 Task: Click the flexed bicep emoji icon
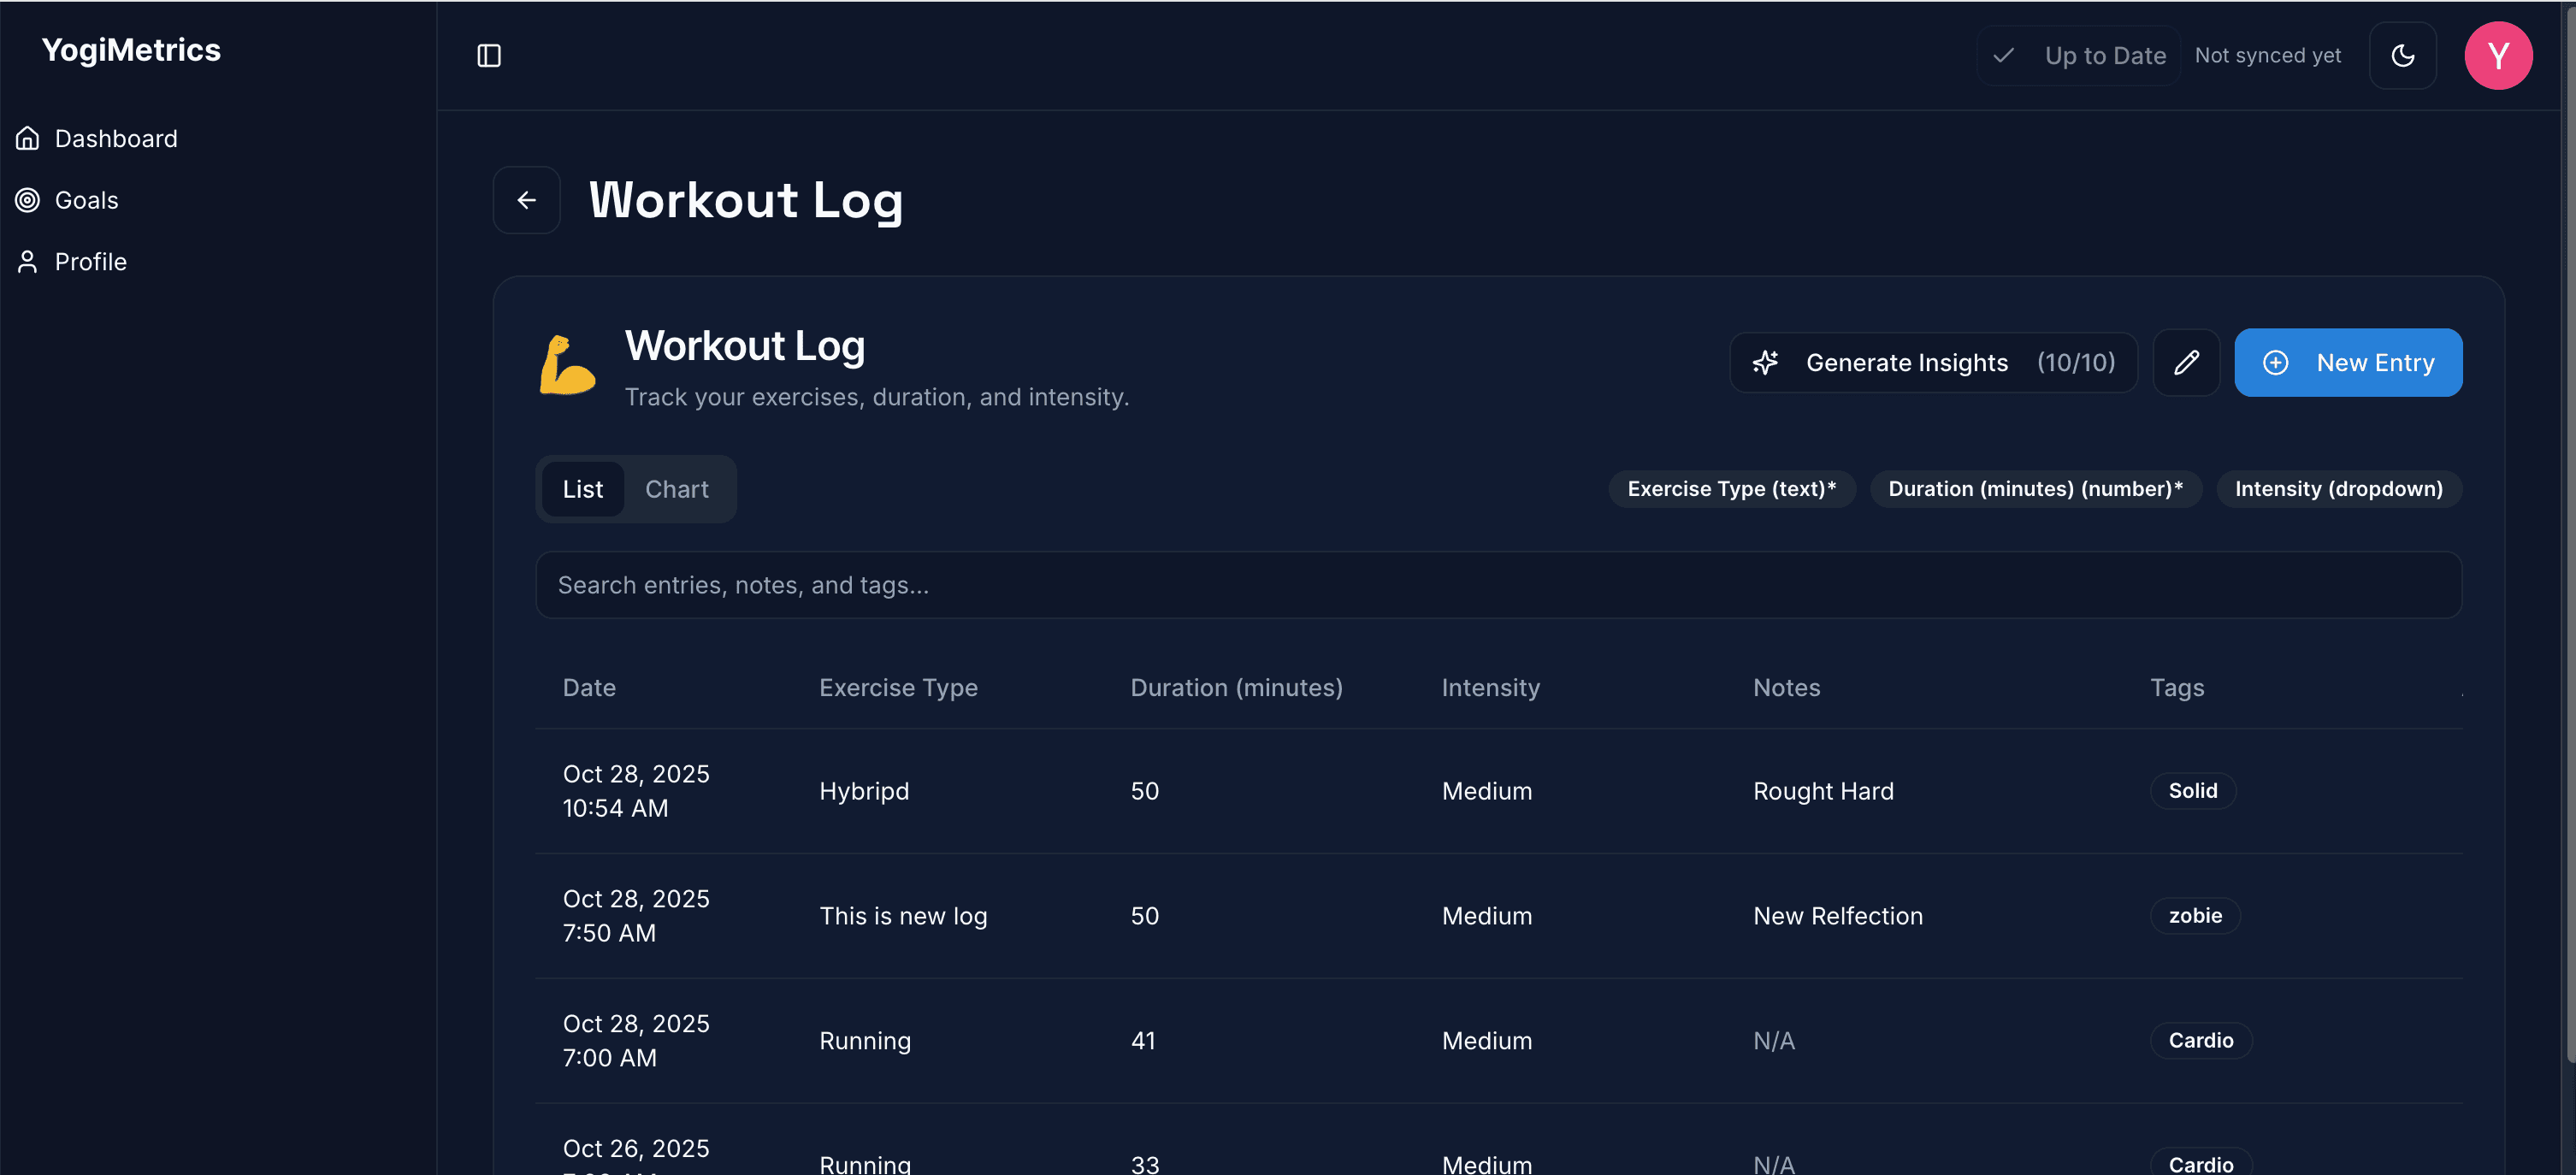pyautogui.click(x=567, y=365)
